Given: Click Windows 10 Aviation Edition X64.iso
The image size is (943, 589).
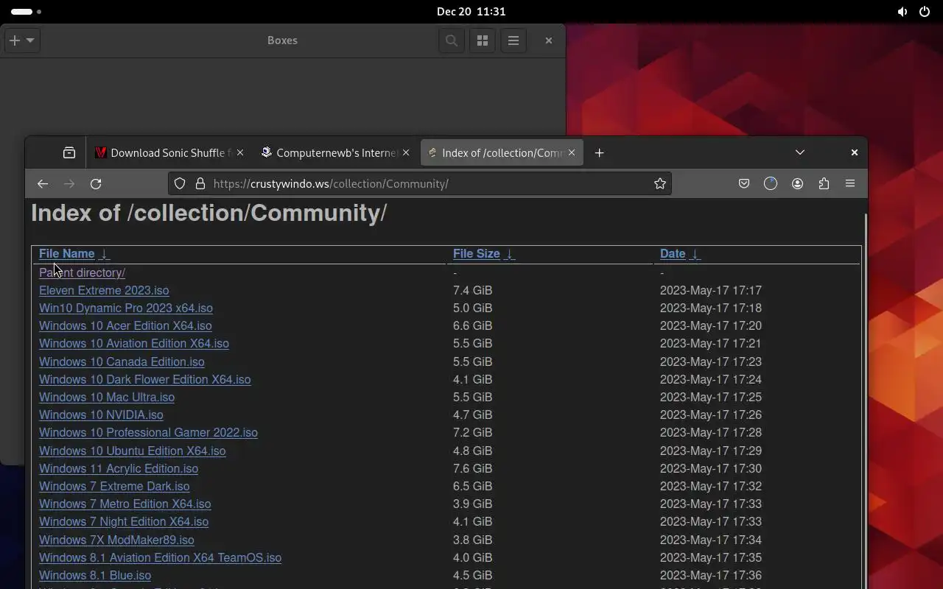Looking at the screenshot, I should pyautogui.click(x=134, y=344).
